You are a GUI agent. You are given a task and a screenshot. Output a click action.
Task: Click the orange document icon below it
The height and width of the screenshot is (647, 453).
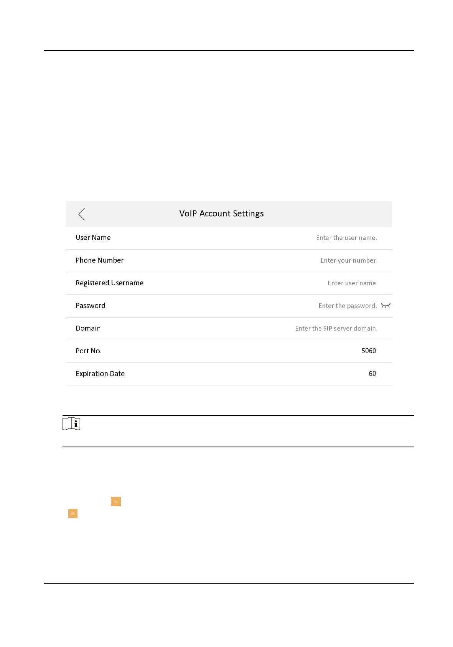tap(73, 513)
